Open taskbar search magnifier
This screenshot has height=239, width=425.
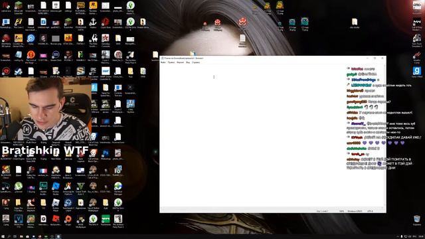click(9, 236)
